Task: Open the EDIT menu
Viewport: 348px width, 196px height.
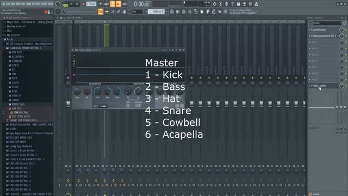Action: pos(9,4)
